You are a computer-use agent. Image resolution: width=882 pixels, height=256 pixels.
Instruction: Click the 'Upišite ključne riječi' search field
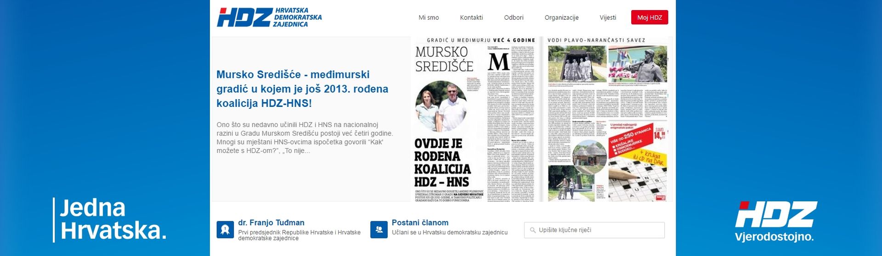594,230
